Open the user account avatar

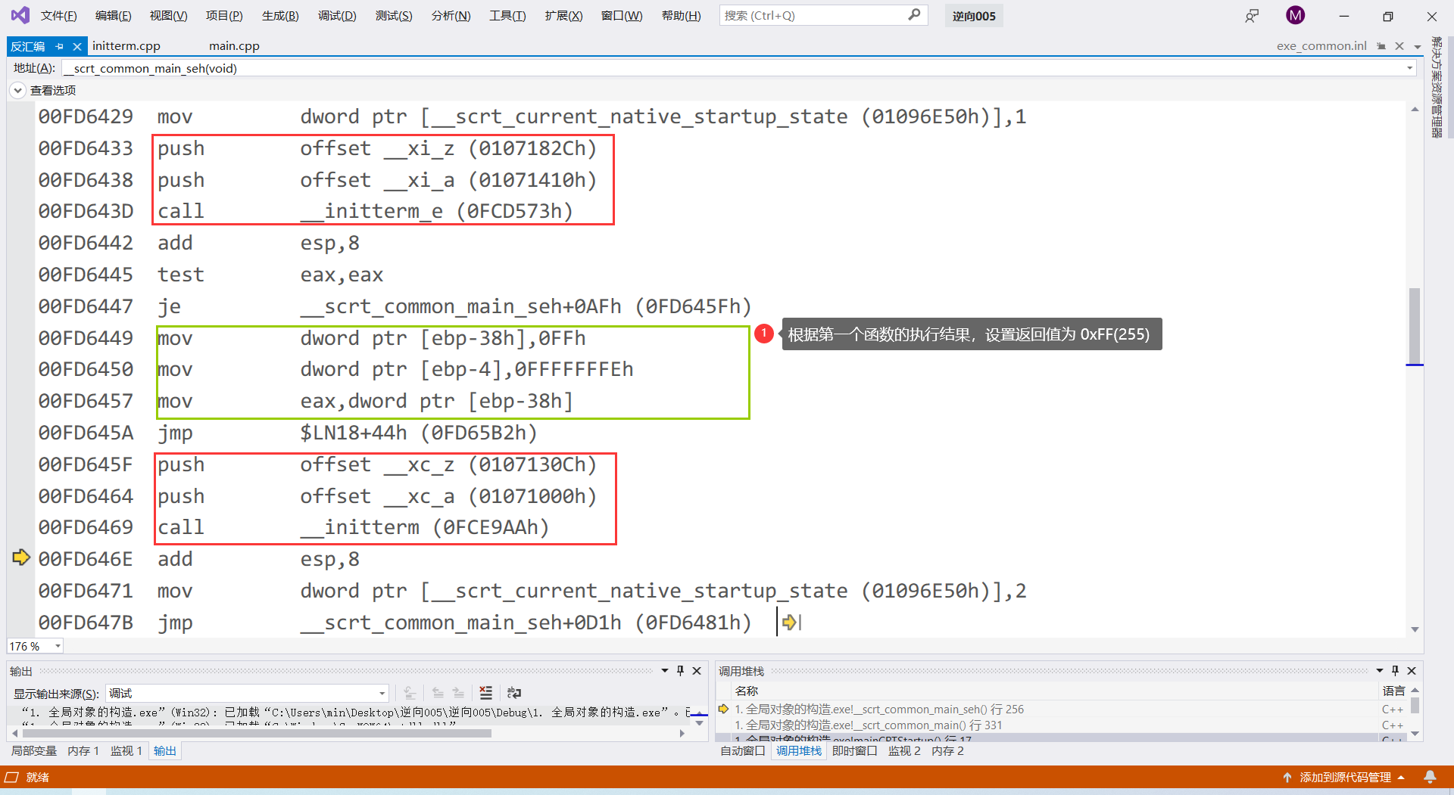[x=1296, y=15]
